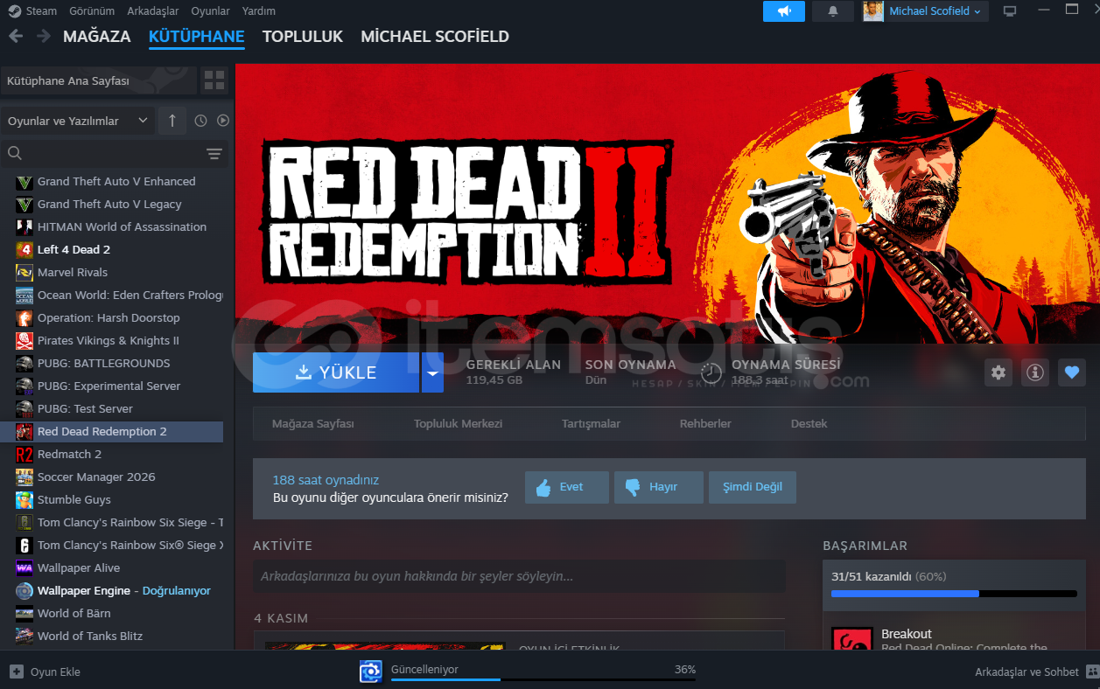Click the achievements progress bar
Screen dimensions: 1100x689
click(x=954, y=594)
